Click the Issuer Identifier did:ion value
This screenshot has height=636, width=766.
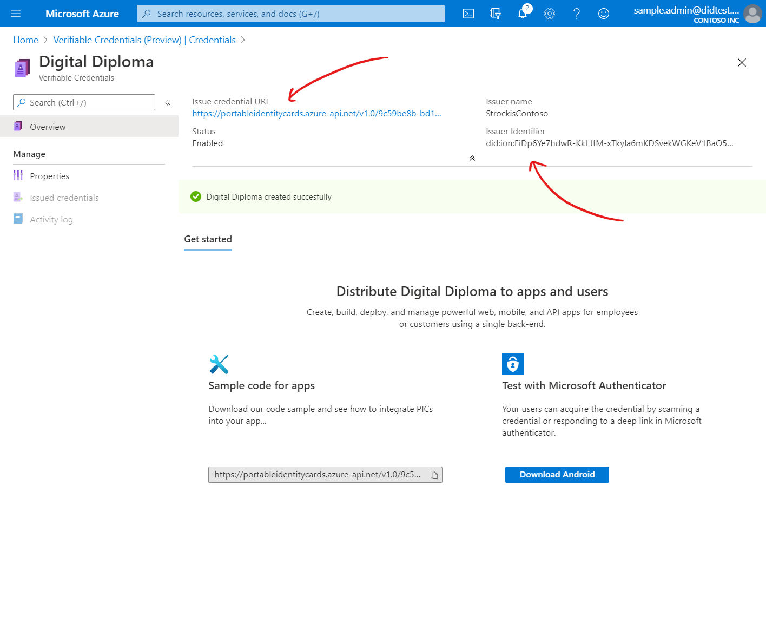point(610,143)
